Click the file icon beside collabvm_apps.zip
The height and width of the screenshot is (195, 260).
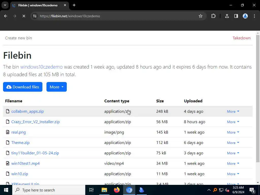[7, 111]
